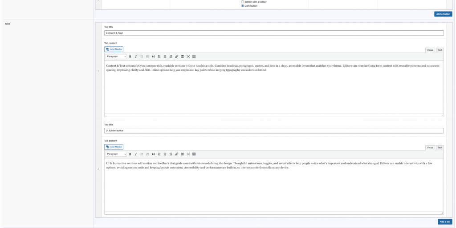Center align text in UI & Interactive editor
456x228 pixels.
[165, 154]
